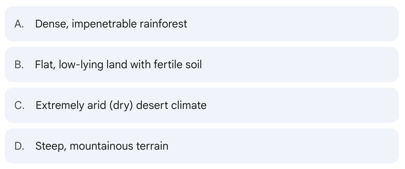Select answer A about dense rainforest
Screen dimensions: 405x169
[x=202, y=24]
